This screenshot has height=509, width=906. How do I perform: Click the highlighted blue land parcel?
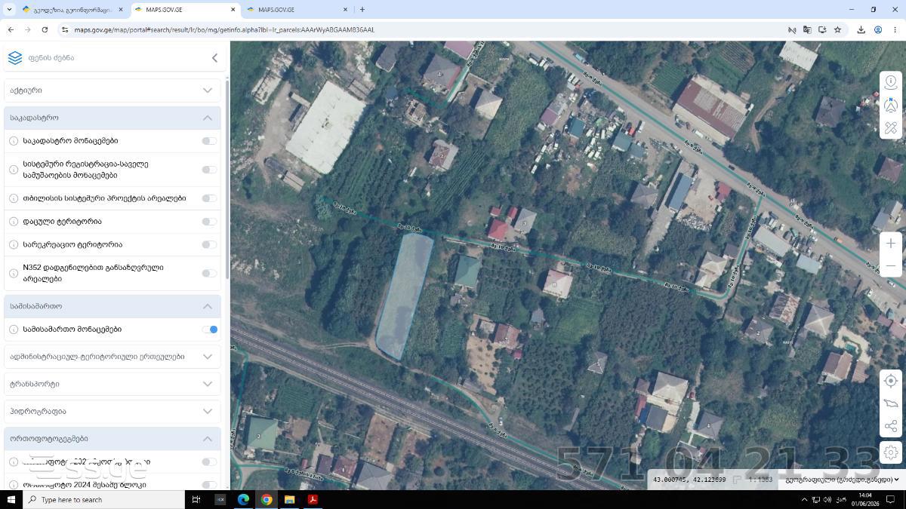tap(405, 296)
